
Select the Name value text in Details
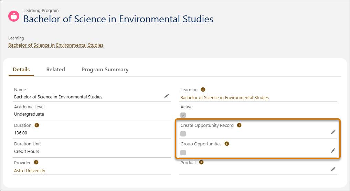58,97
